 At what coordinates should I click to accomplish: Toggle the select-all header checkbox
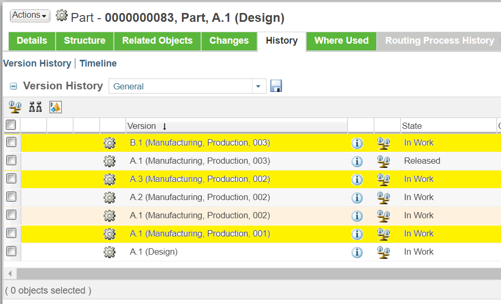coord(10,125)
